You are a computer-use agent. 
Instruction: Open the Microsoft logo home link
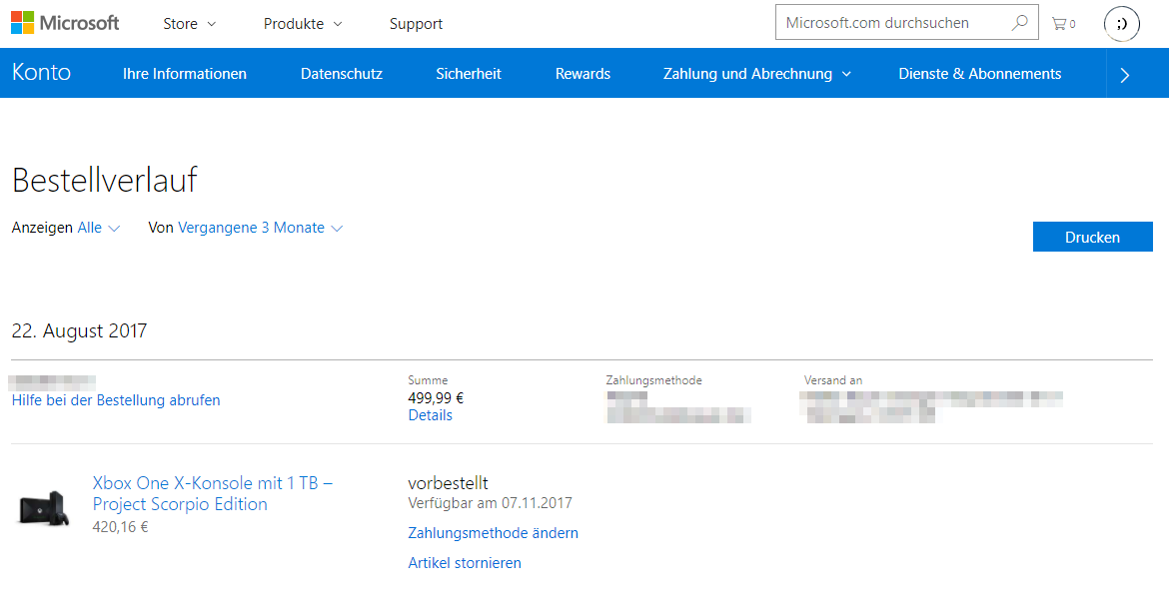[65, 23]
